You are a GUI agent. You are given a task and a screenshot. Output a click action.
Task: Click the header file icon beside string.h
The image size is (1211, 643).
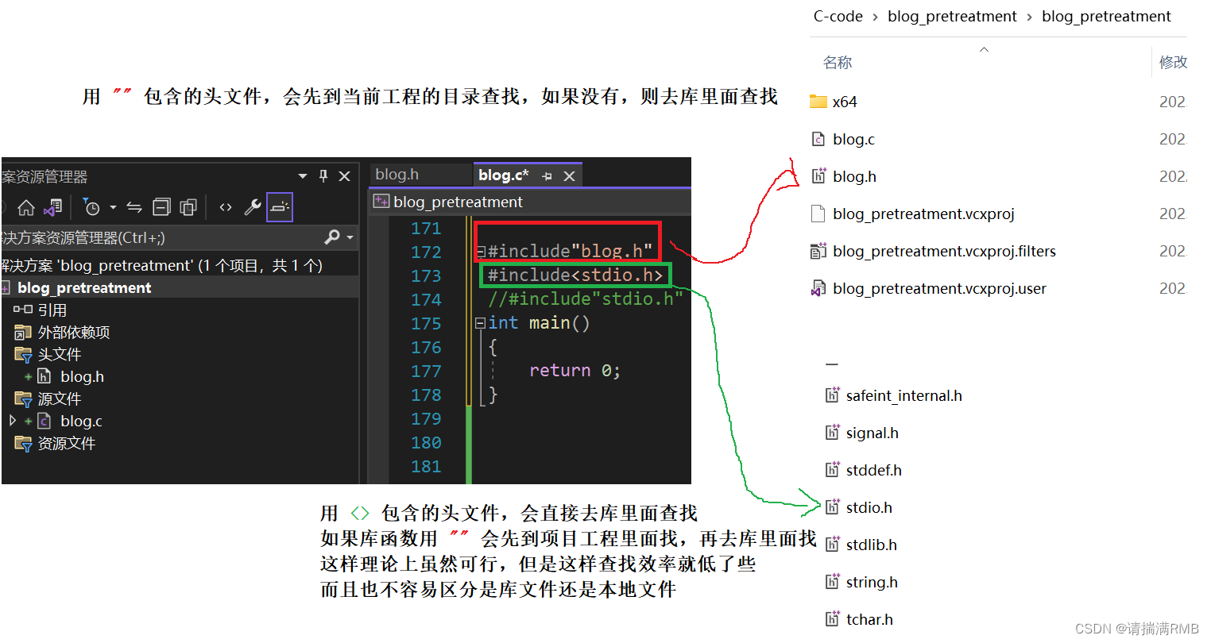(833, 582)
